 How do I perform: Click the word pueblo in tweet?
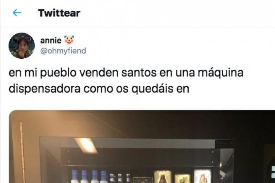pyautogui.click(x=58, y=73)
